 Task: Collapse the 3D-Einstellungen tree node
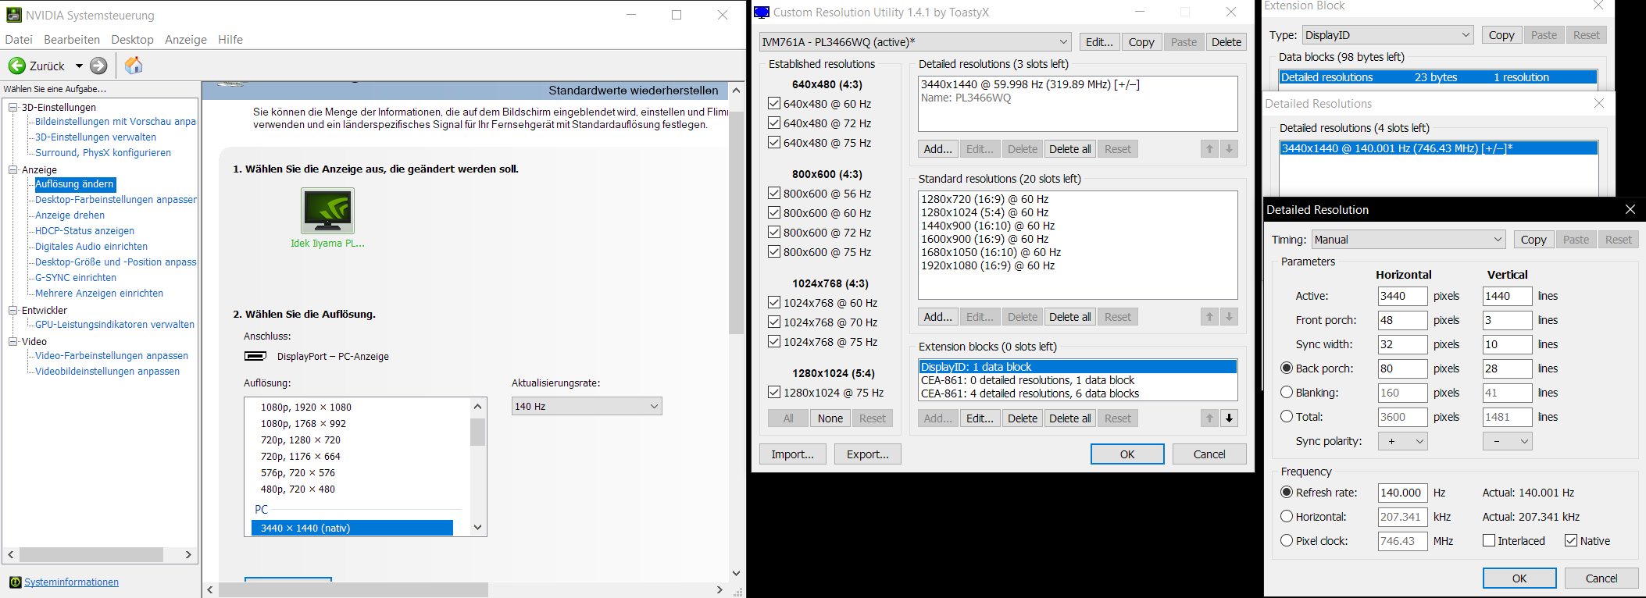pos(13,107)
